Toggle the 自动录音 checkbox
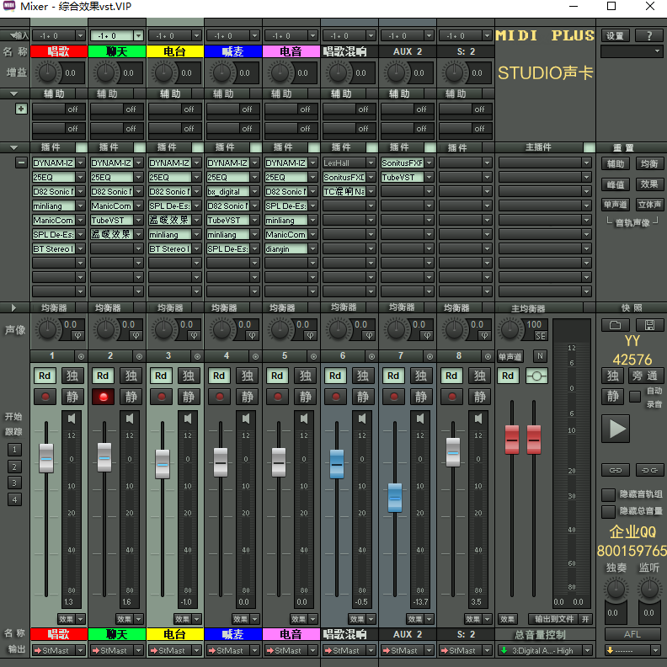This screenshot has width=667, height=667. [635, 397]
